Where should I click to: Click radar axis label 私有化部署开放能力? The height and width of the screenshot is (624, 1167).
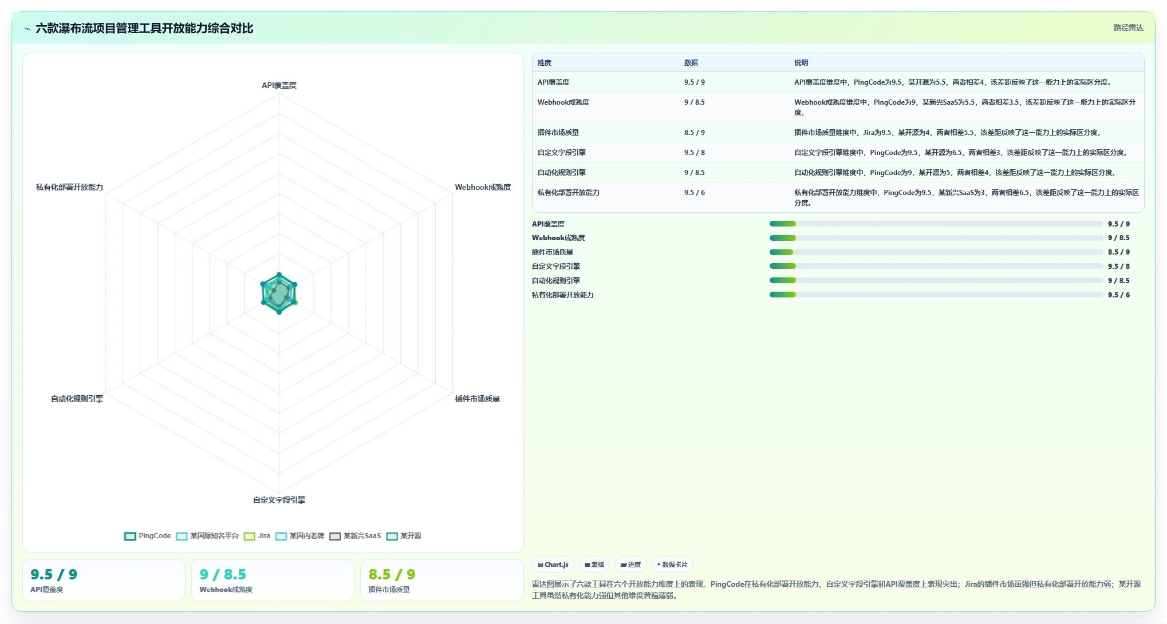(69, 187)
